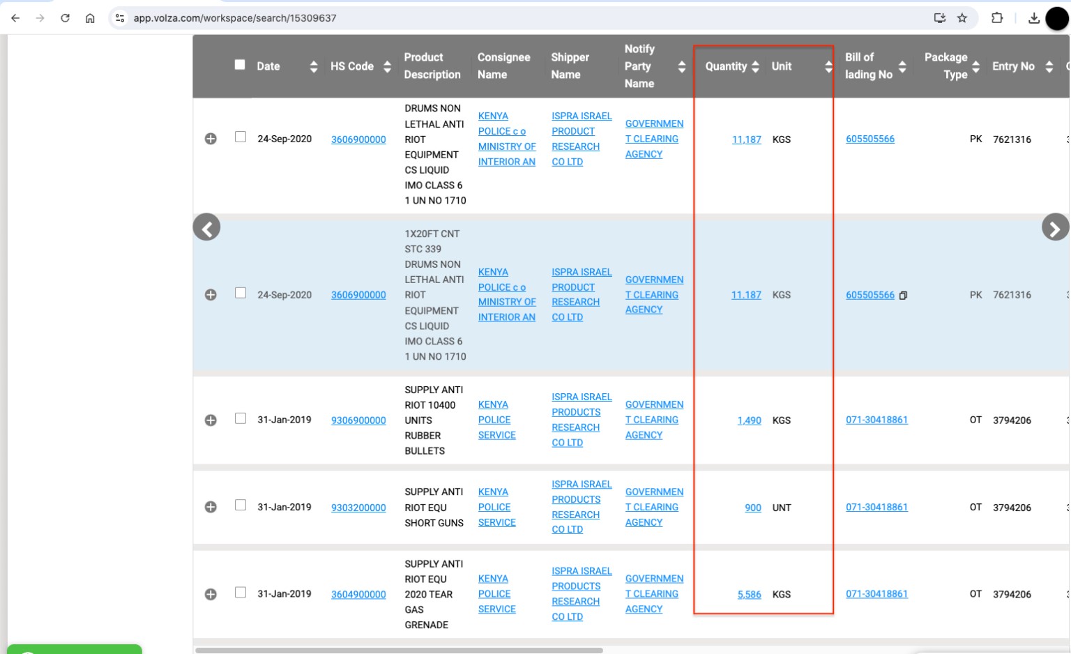Image resolution: width=1071 pixels, height=654 pixels.
Task: Check the short guns row checkbox
Action: (241, 505)
